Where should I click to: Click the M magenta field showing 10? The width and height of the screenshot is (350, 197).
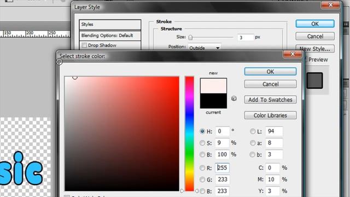point(272,179)
